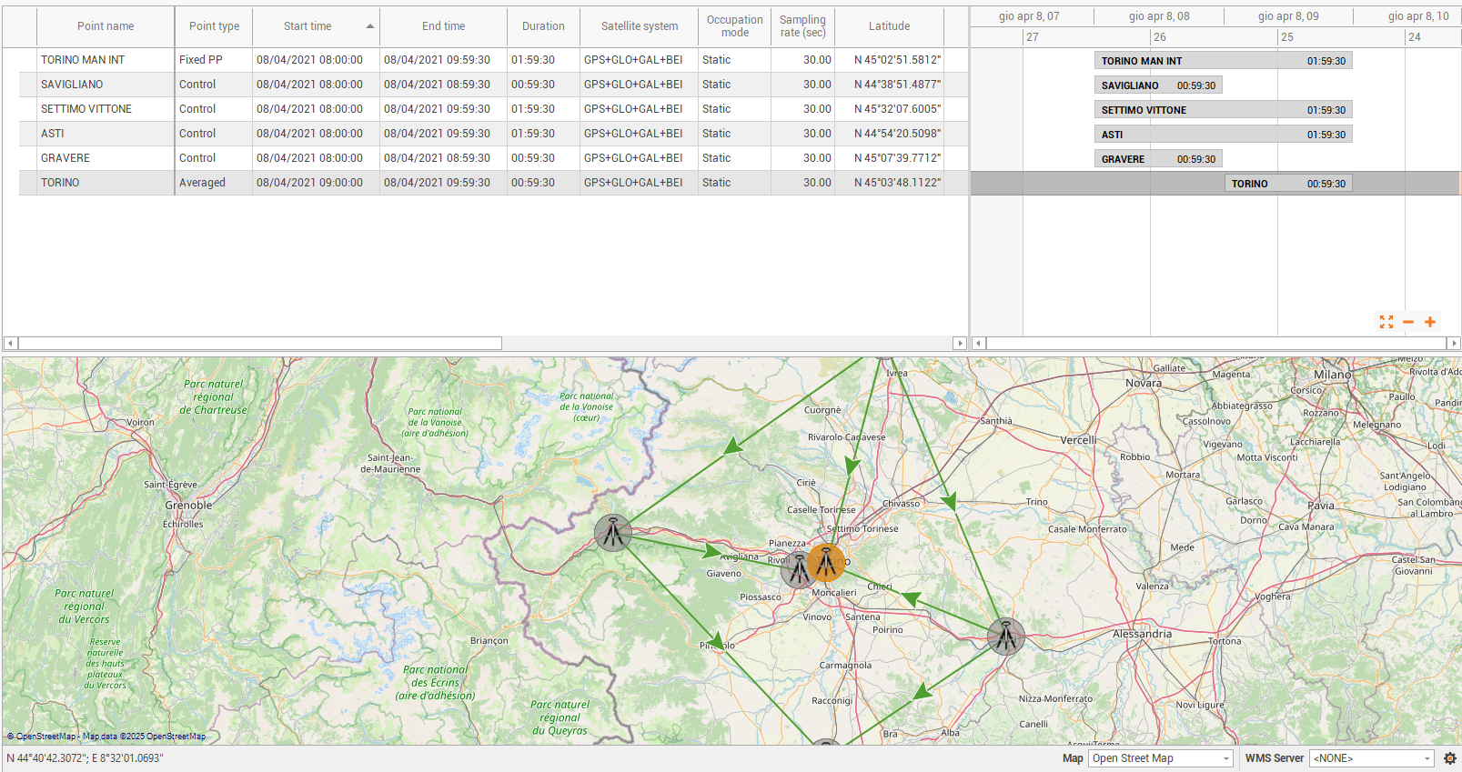The height and width of the screenshot is (772, 1462).
Task: Click the Duration column header
Action: 543,26
